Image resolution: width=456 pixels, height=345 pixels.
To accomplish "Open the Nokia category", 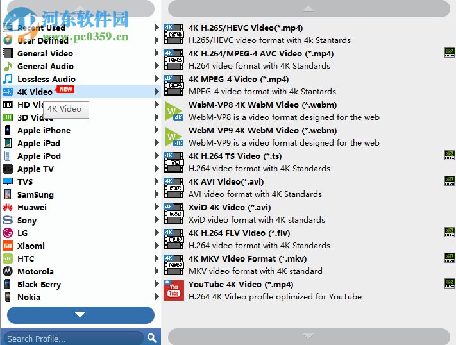I will point(81,297).
